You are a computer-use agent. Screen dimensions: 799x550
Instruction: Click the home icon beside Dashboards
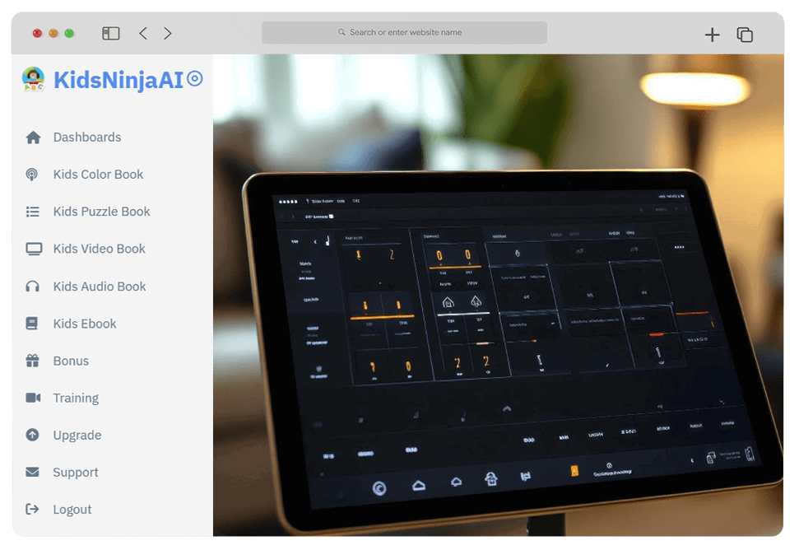coord(33,137)
